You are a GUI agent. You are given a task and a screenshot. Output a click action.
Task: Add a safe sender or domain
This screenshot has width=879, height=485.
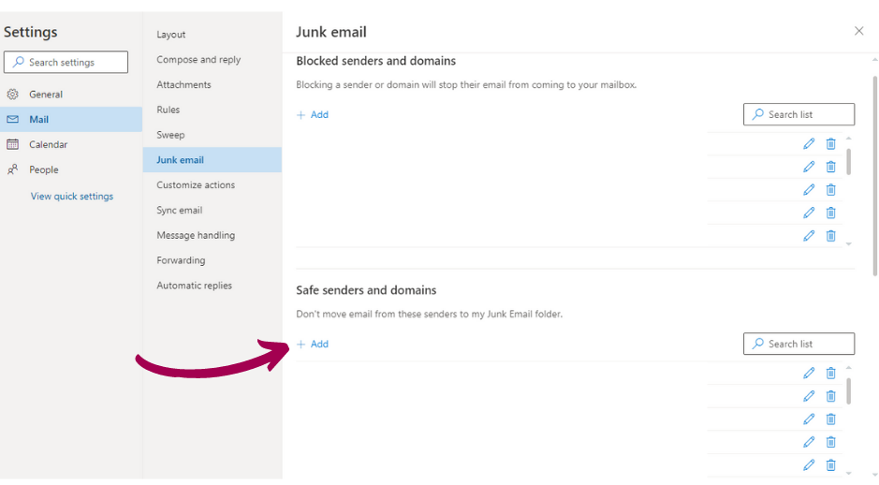pyautogui.click(x=313, y=344)
